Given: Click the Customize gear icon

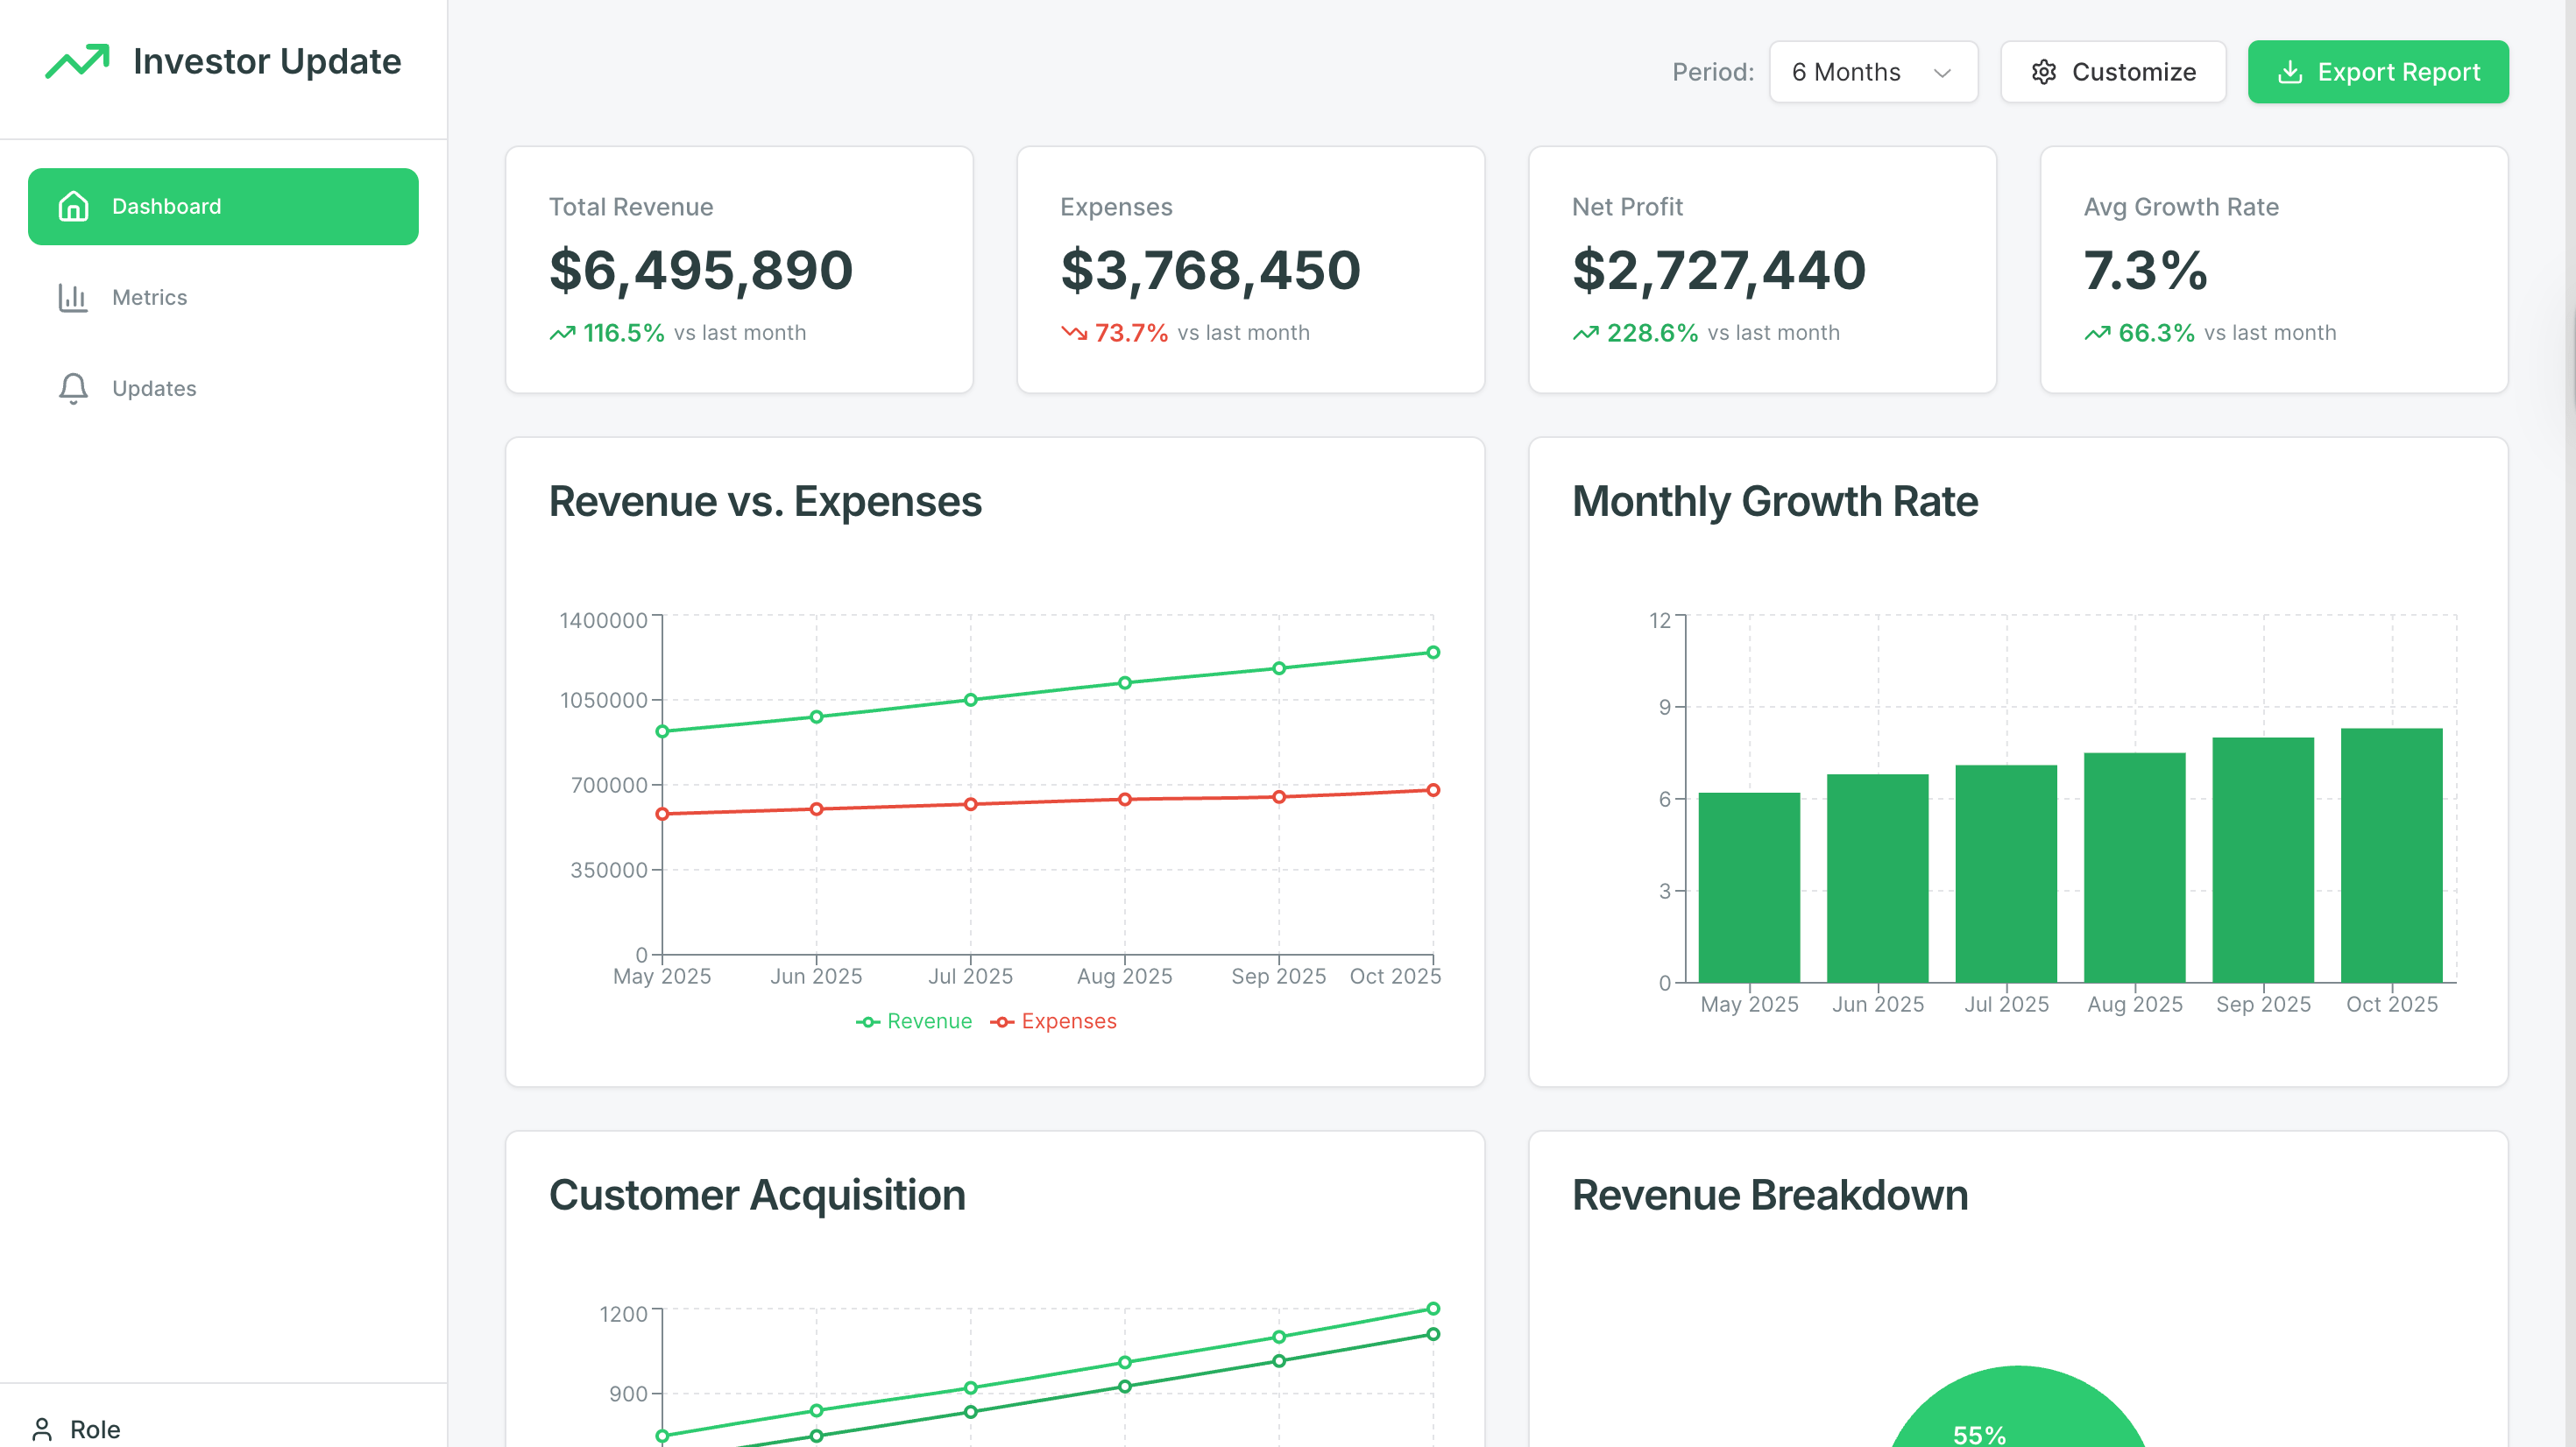Looking at the screenshot, I should pyautogui.click(x=2043, y=72).
